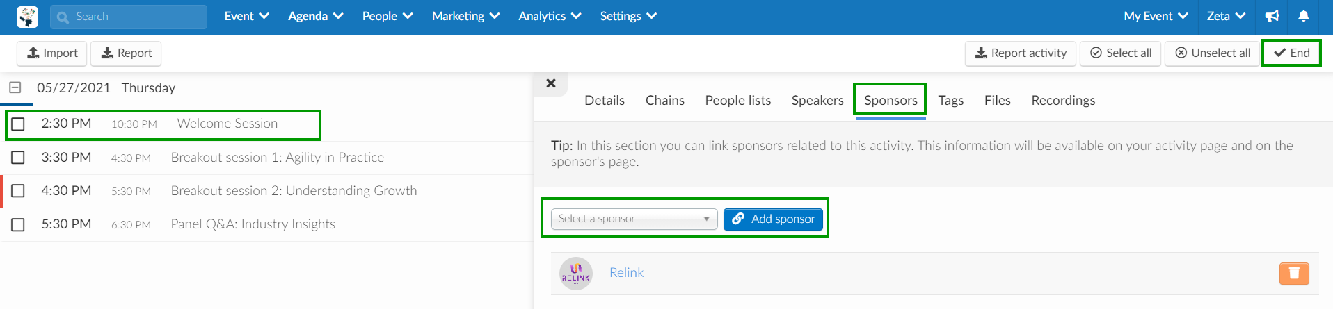Image resolution: width=1333 pixels, height=309 pixels.
Task: Open the My Event dropdown
Action: [x=1156, y=17]
